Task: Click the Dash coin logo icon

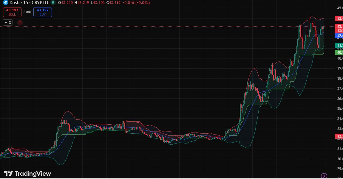Action: coord(5,3)
